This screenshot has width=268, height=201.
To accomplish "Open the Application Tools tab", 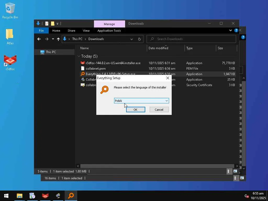I will [109, 31].
